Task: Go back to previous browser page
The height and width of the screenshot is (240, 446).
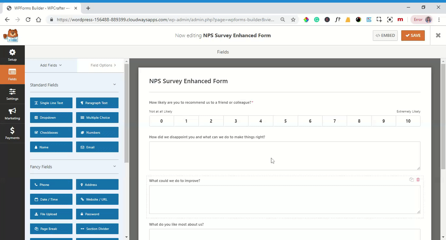Action: (7, 20)
